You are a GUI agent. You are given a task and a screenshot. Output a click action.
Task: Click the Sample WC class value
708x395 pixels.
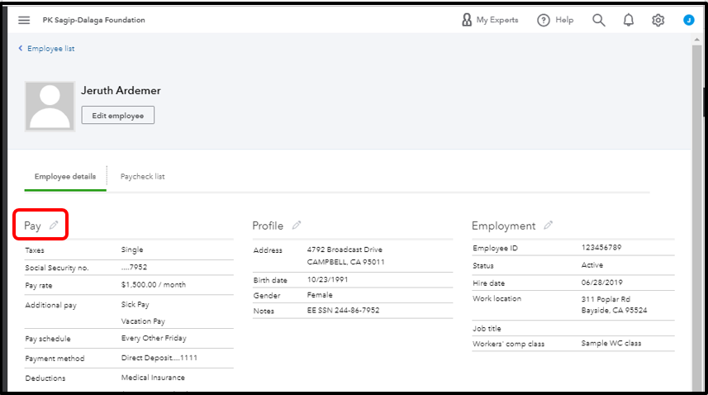point(611,344)
